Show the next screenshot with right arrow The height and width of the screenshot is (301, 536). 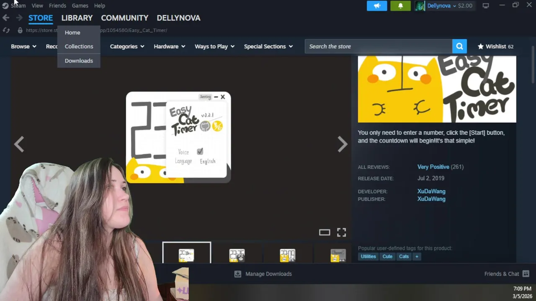pos(343,144)
